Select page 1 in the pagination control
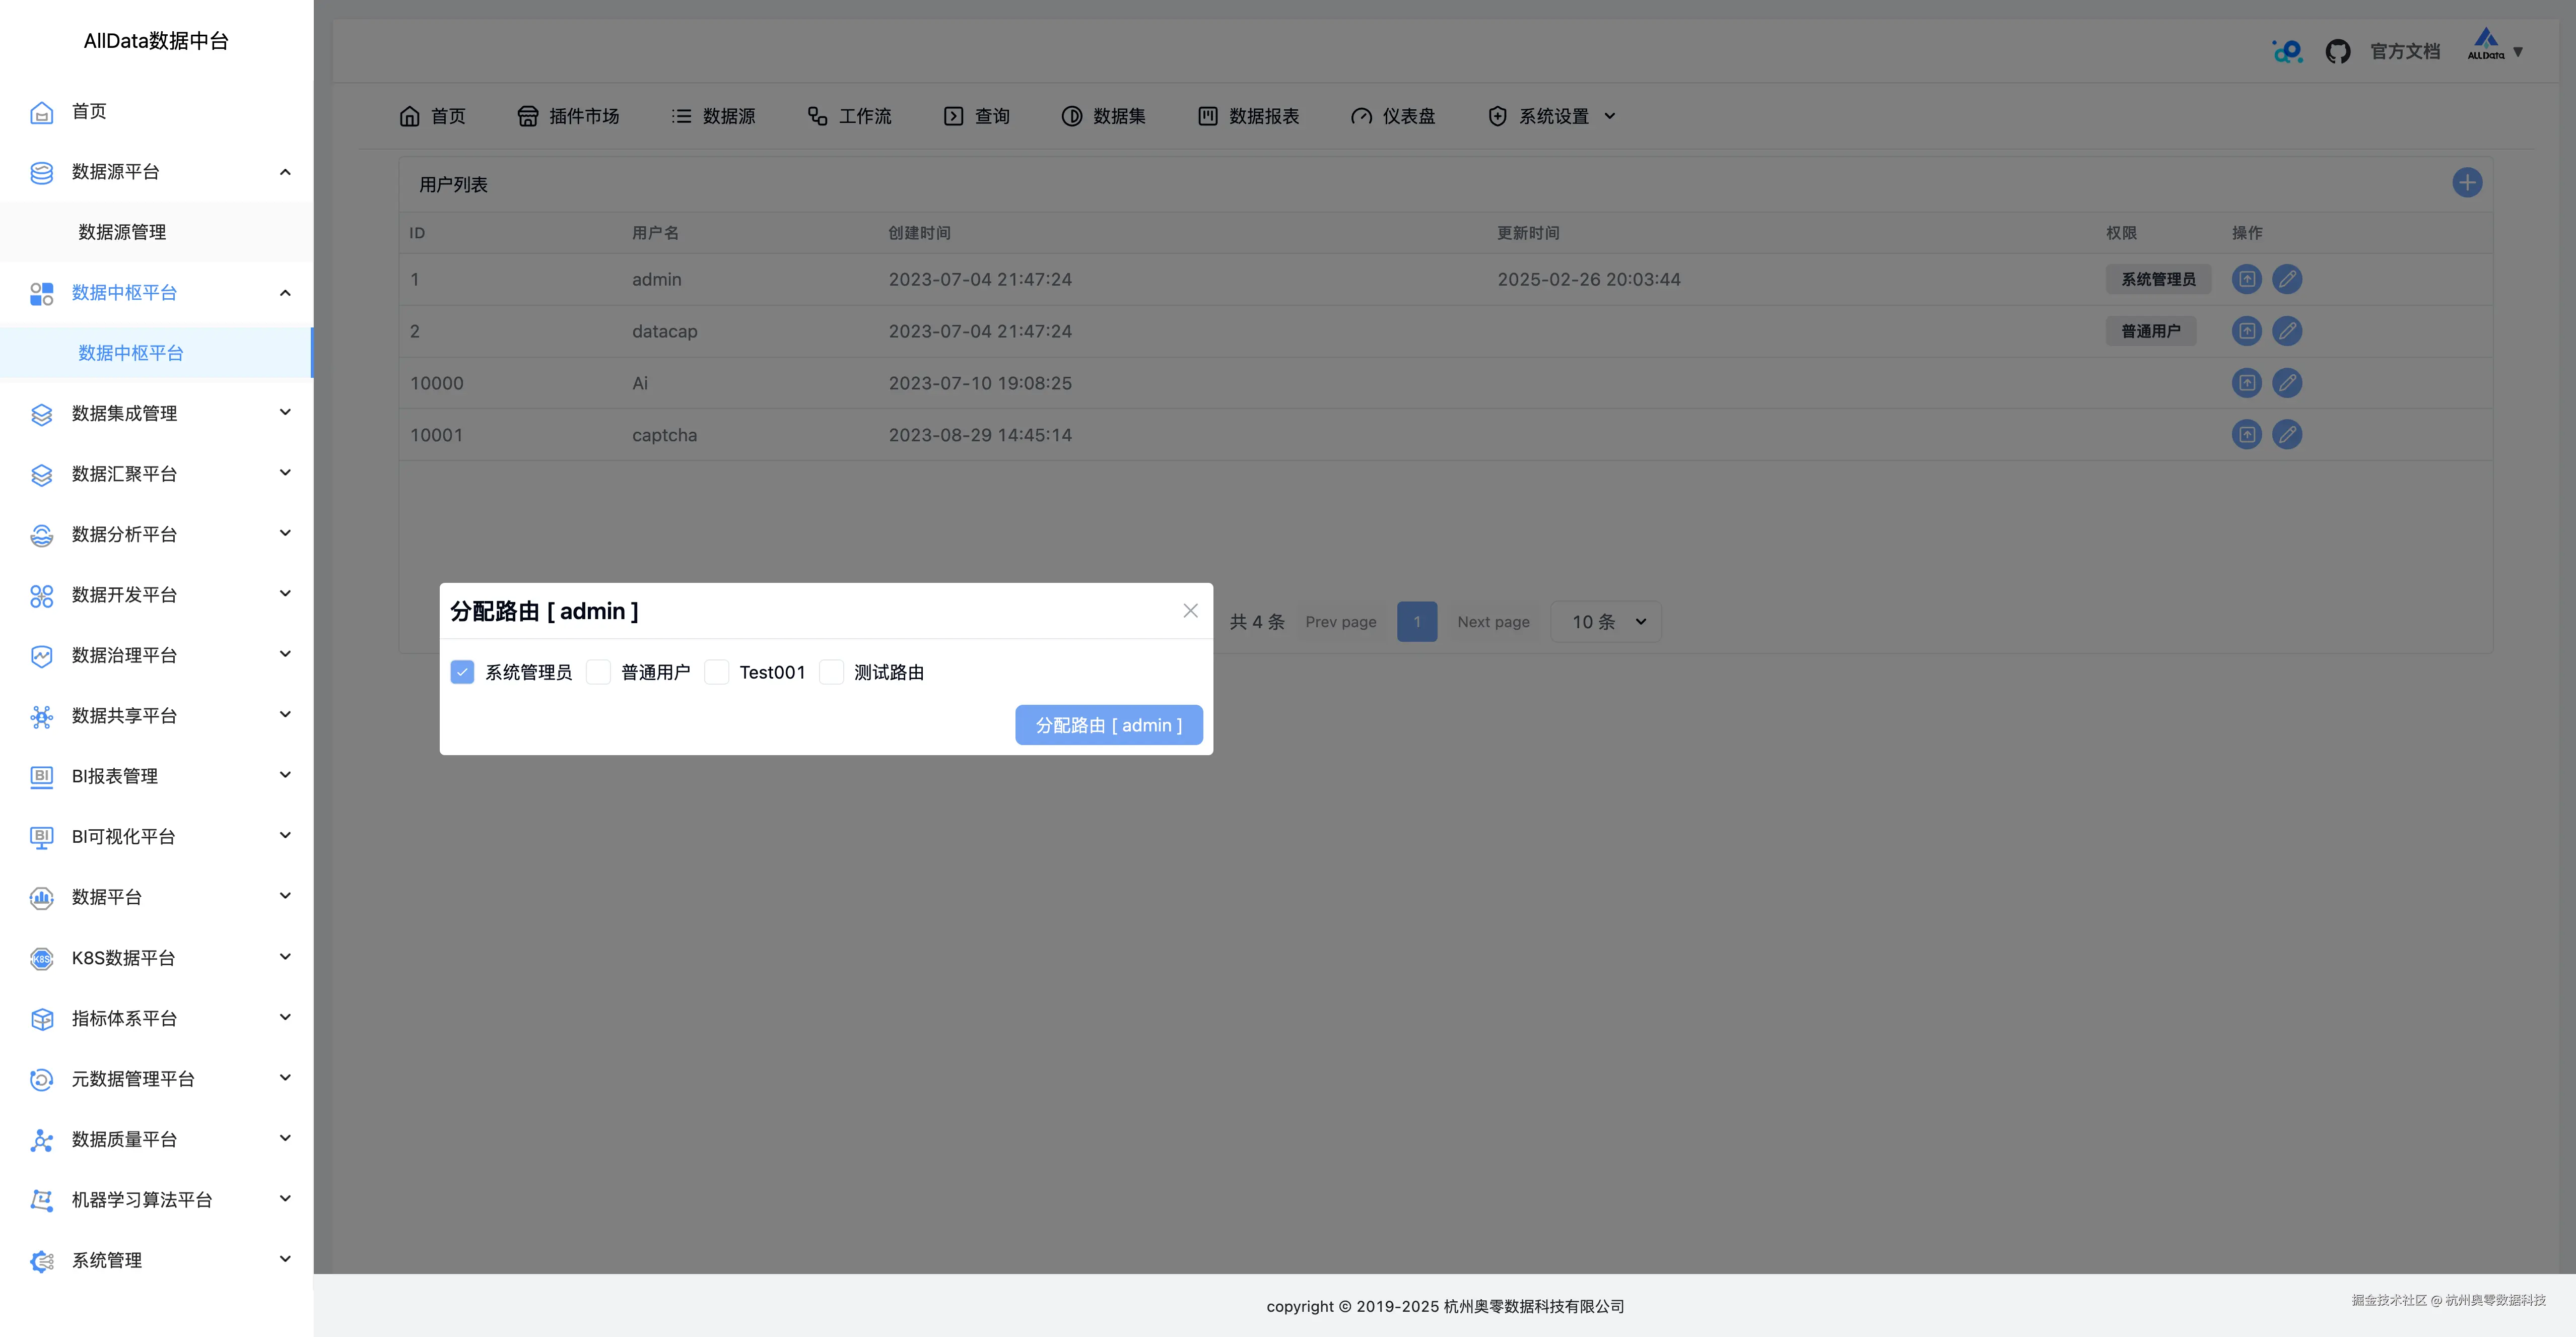Viewport: 2576px width, 1337px height. point(1417,621)
